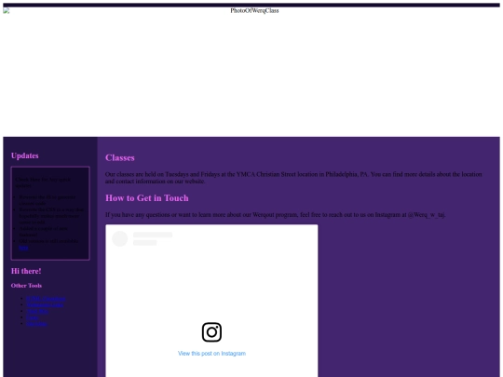Viewport: 503px width, 377px height.
Task: Click the circular avatar placeholder in the Instagram embed
Action: click(x=119, y=239)
